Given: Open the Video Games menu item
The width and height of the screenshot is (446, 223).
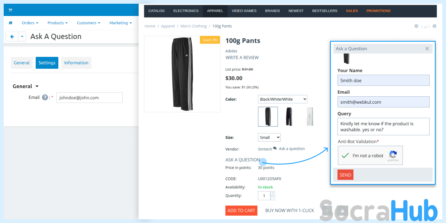Looking at the screenshot, I should 244,11.
